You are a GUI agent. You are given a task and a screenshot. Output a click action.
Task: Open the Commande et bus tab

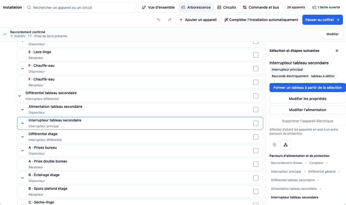point(261,7)
